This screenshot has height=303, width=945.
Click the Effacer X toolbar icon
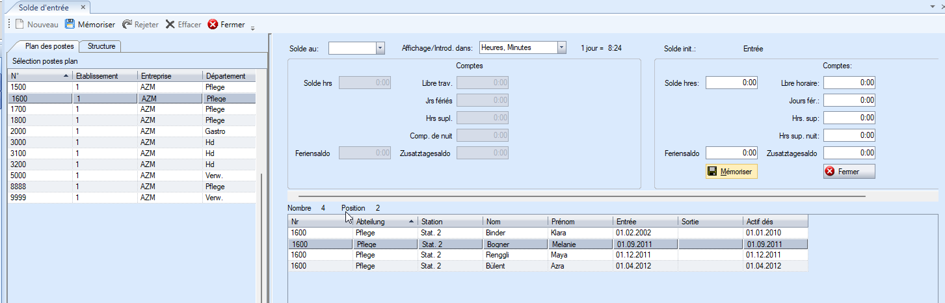170,25
